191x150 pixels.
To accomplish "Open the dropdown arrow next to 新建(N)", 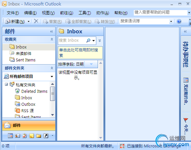I will click(x=29, y=22).
